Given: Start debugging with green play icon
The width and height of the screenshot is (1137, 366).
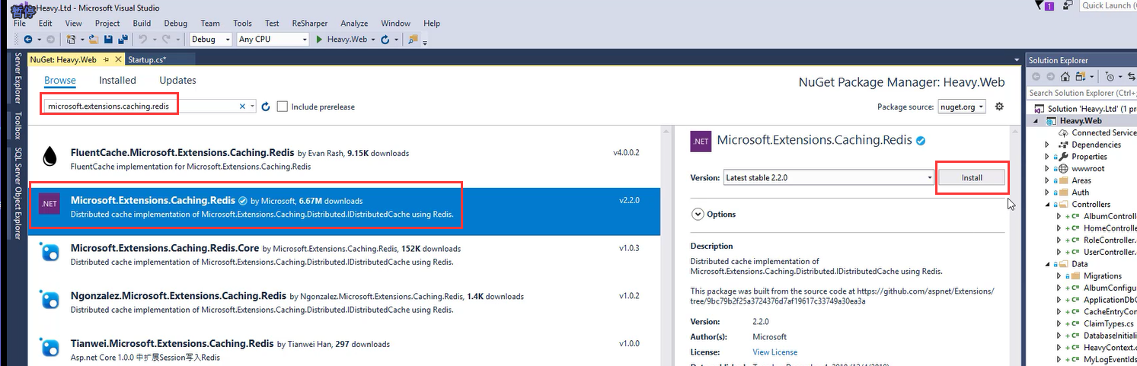Looking at the screenshot, I should (320, 40).
